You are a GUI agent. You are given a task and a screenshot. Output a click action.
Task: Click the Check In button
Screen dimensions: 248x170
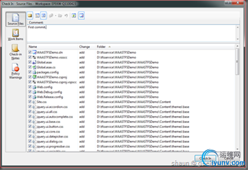pyautogui.click(x=205, y=158)
